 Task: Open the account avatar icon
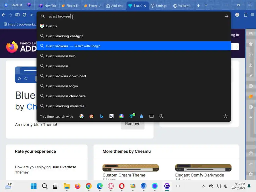[237, 15]
